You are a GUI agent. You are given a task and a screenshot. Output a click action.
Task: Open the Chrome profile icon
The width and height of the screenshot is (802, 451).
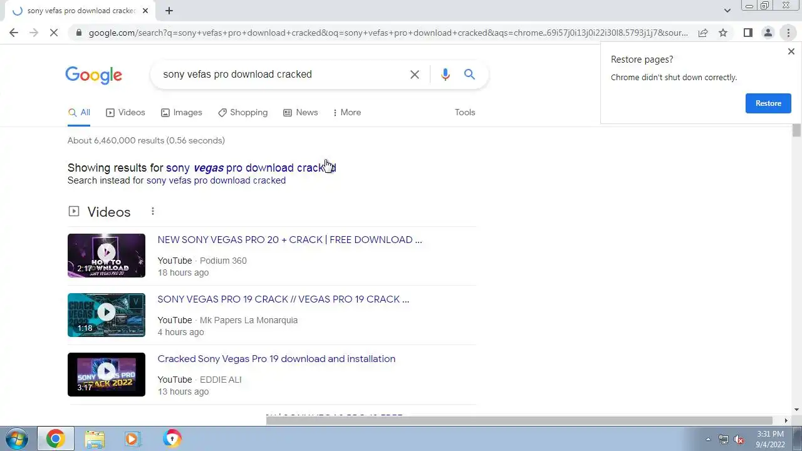pos(768,33)
